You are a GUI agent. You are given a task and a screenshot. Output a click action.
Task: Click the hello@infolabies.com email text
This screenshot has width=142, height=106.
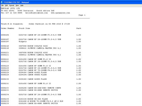[36, 13]
